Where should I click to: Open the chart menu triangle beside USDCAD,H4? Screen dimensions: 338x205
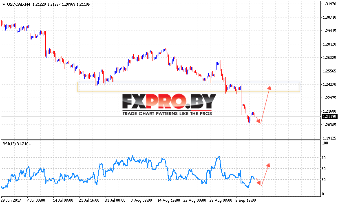(4, 4)
